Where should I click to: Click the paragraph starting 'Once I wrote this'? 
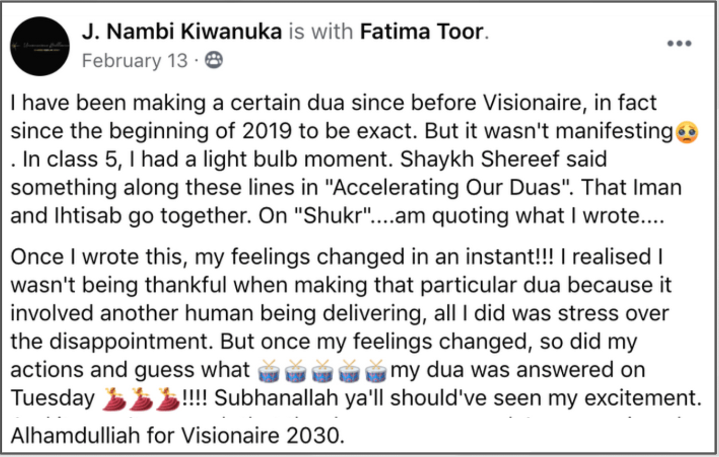click(355, 327)
